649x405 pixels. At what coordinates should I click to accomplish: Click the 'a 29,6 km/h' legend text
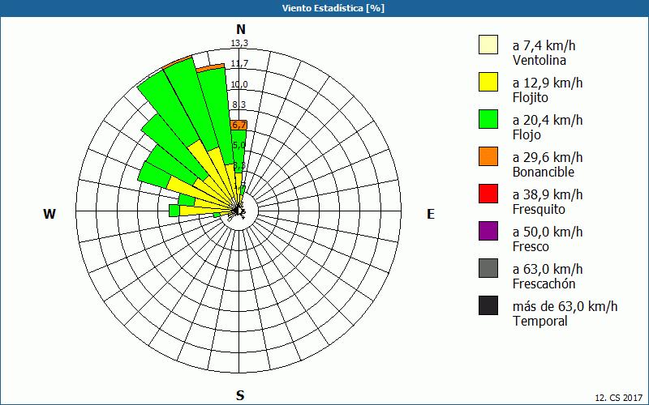click(x=548, y=157)
